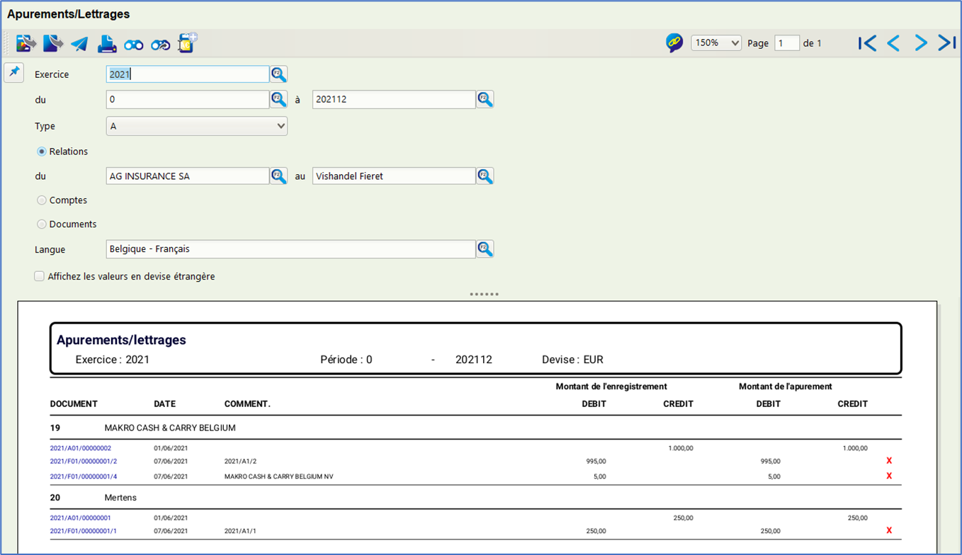Open lookup for Langue field
Screen dimensions: 962x555
pyautogui.click(x=485, y=248)
